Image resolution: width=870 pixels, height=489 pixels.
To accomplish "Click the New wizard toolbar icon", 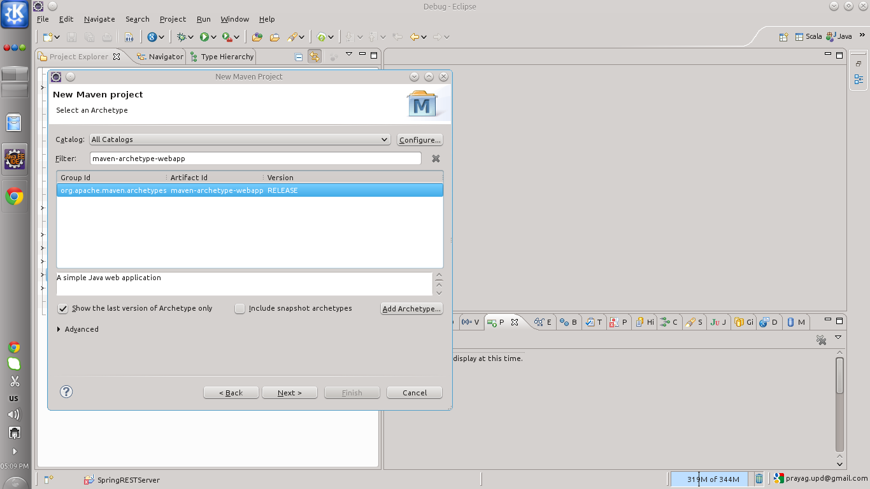I will pos(48,37).
